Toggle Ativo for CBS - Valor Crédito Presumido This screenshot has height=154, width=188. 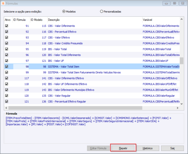click(x=7, y=43)
